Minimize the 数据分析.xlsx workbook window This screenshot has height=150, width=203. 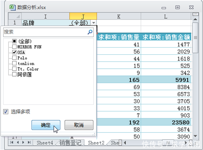pyautogui.click(x=164, y=8)
